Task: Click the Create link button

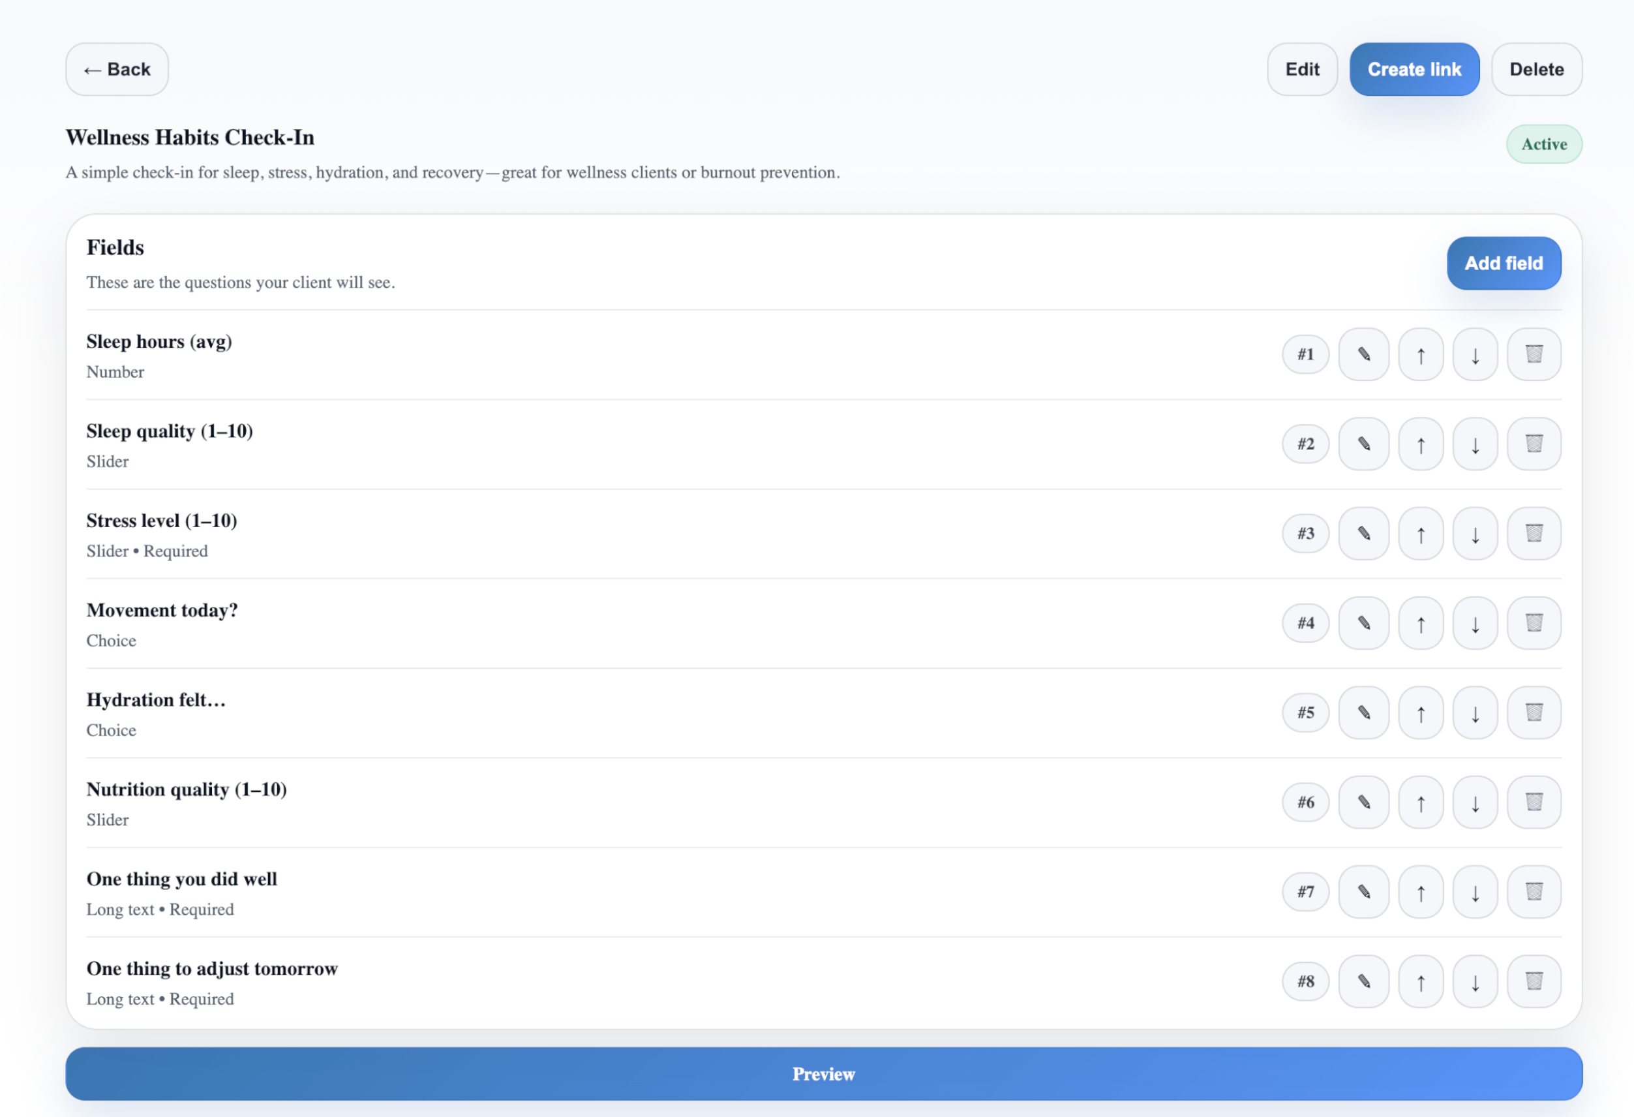Action: (1414, 69)
